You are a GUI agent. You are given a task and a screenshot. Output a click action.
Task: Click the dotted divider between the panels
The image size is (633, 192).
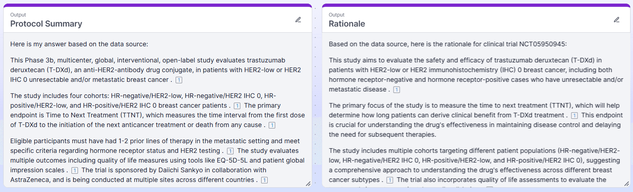(315, 97)
